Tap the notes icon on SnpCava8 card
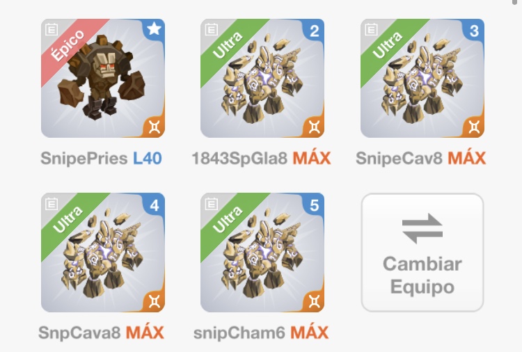The image size is (522, 352). click(52, 204)
